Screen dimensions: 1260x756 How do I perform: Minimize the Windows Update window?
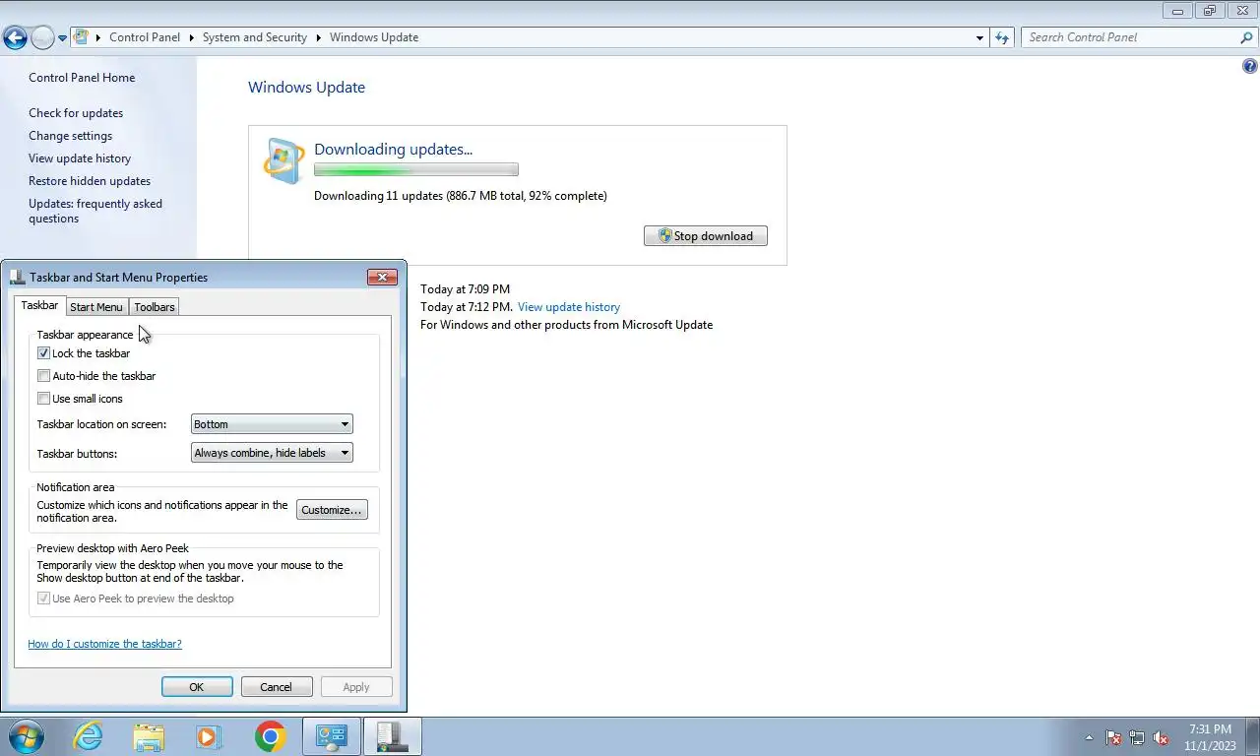coord(1177,10)
